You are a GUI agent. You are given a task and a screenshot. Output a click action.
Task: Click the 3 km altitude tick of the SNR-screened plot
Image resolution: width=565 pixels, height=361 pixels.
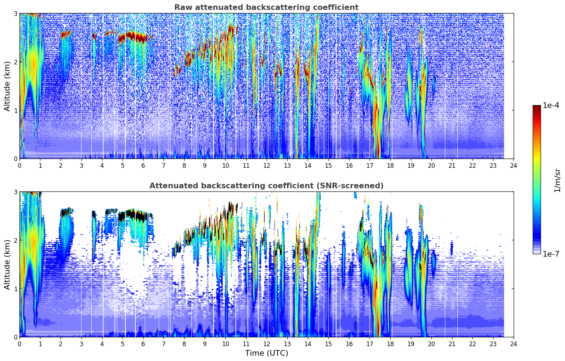15,192
